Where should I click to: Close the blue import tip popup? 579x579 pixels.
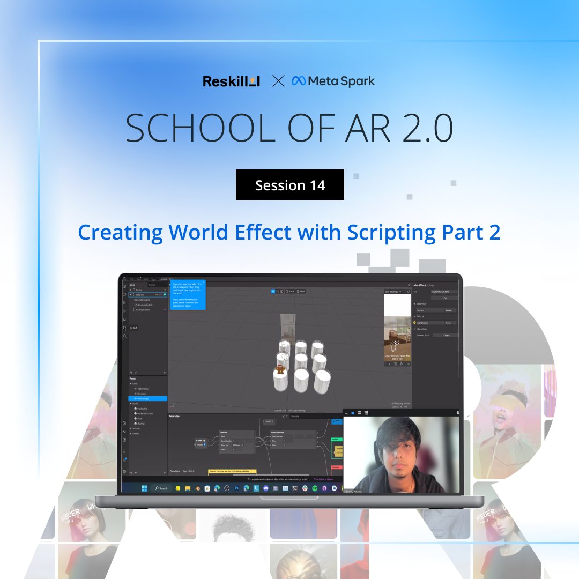[x=204, y=282]
